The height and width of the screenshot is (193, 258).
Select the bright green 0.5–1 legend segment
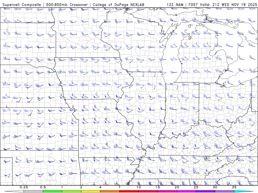coord(53,191)
